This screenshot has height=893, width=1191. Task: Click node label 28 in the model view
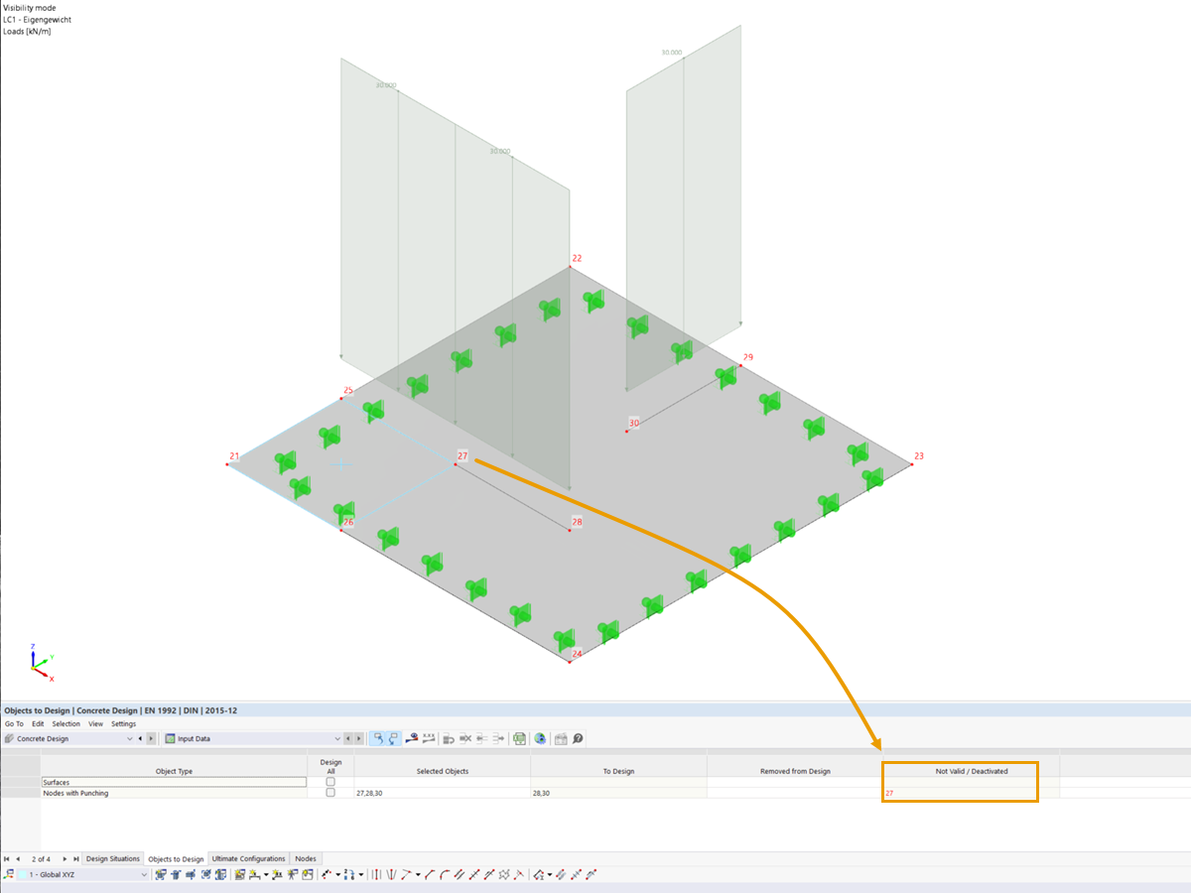(577, 522)
